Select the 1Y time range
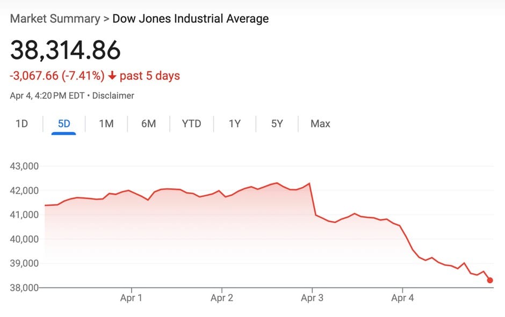Image resolution: width=505 pixels, height=317 pixels. (235, 124)
